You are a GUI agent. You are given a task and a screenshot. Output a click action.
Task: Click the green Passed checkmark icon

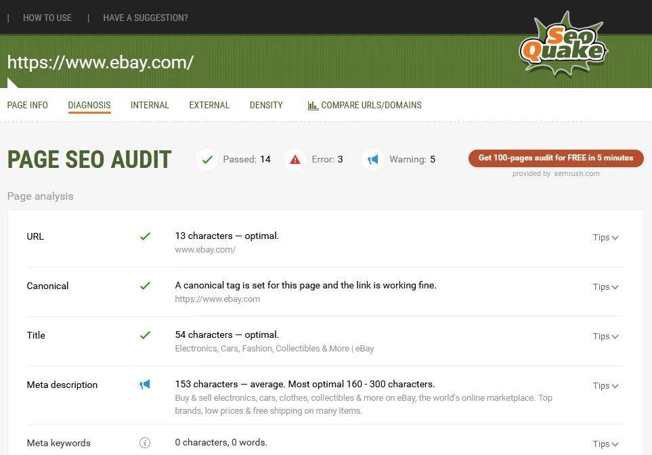pyautogui.click(x=207, y=160)
